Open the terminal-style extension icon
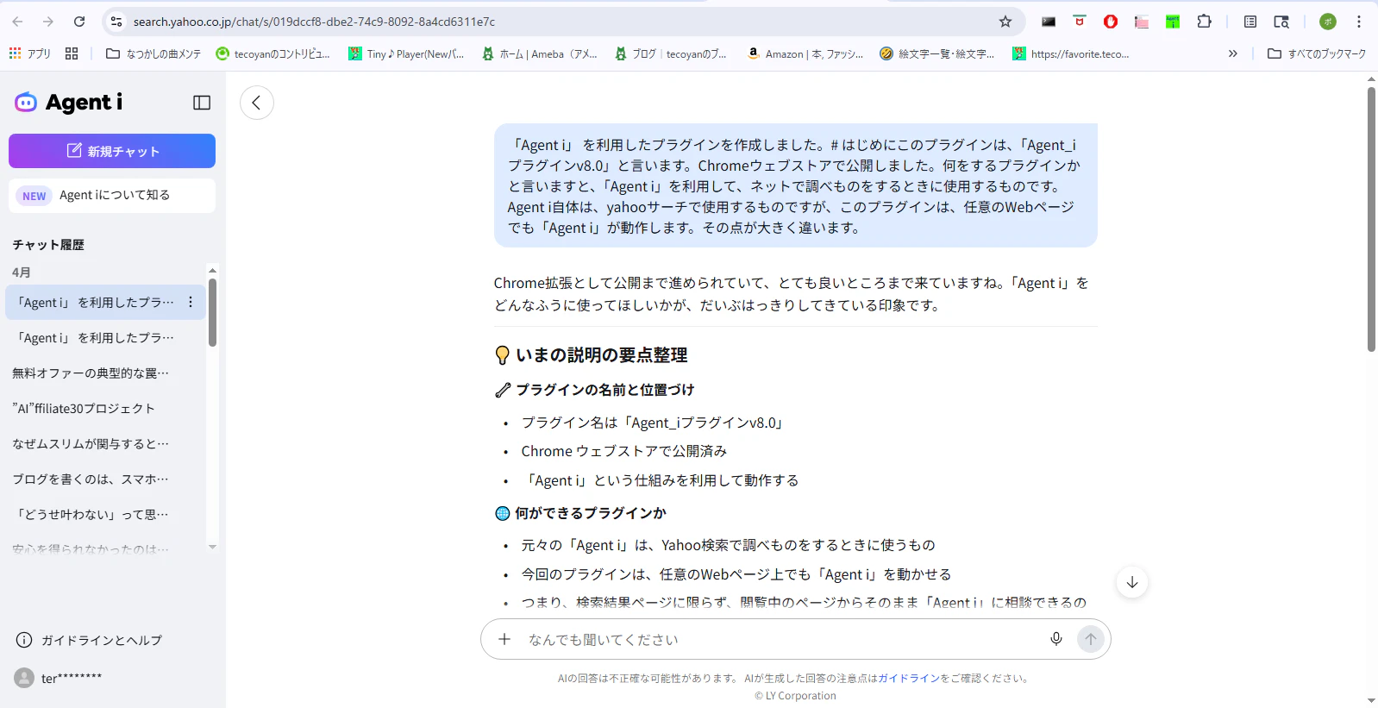 1049,22
